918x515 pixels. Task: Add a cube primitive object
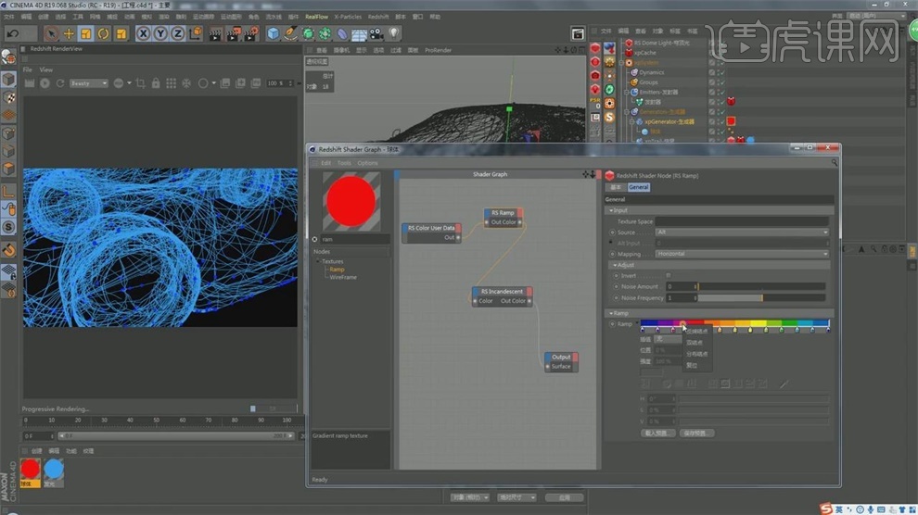coord(274,33)
